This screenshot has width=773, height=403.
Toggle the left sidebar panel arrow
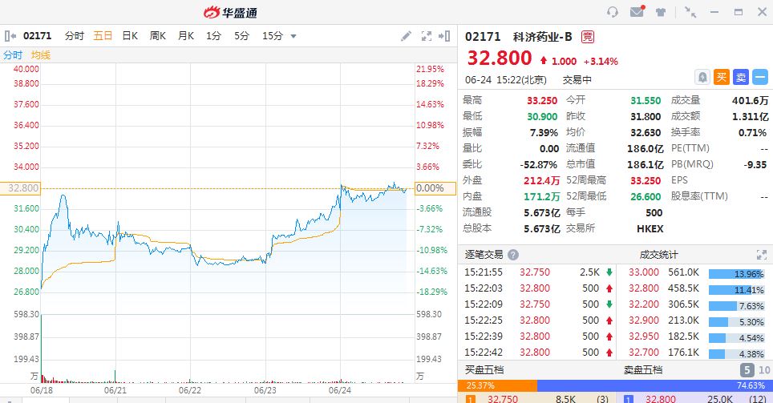(x=10, y=36)
